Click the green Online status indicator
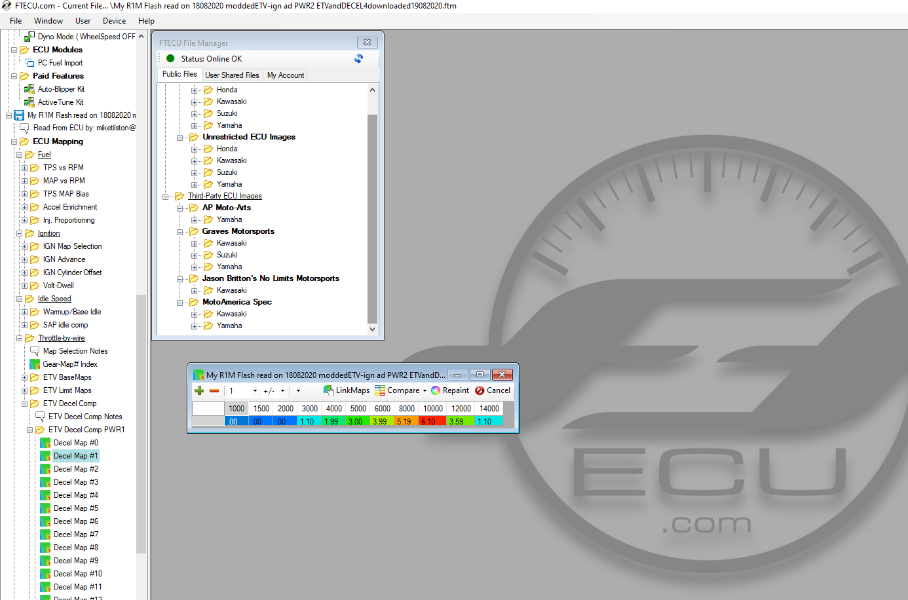This screenshot has width=908, height=600. click(x=170, y=58)
